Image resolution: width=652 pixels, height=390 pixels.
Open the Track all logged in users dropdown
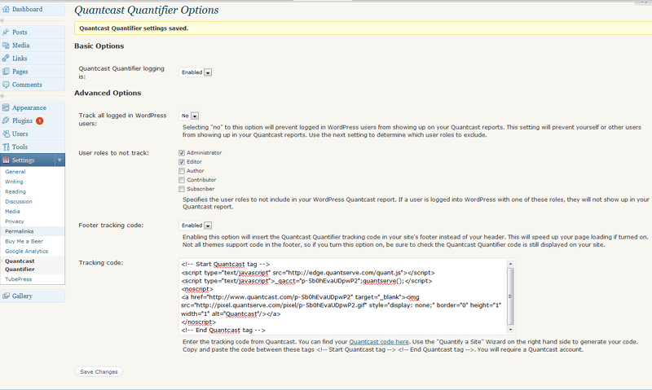point(189,116)
